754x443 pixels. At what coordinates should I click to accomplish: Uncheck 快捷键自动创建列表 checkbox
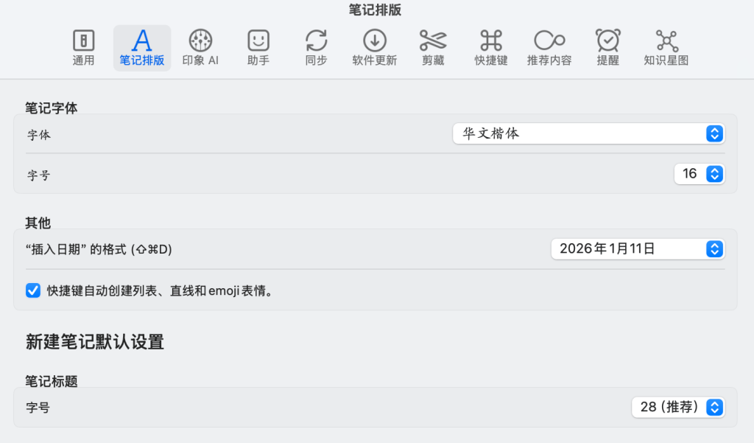tap(33, 290)
